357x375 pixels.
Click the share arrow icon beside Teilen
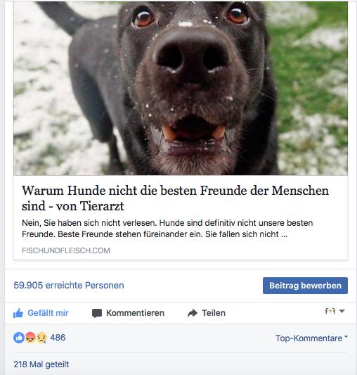(x=193, y=313)
